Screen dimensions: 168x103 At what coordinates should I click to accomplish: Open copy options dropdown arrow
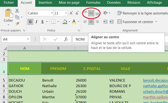point(22,17)
